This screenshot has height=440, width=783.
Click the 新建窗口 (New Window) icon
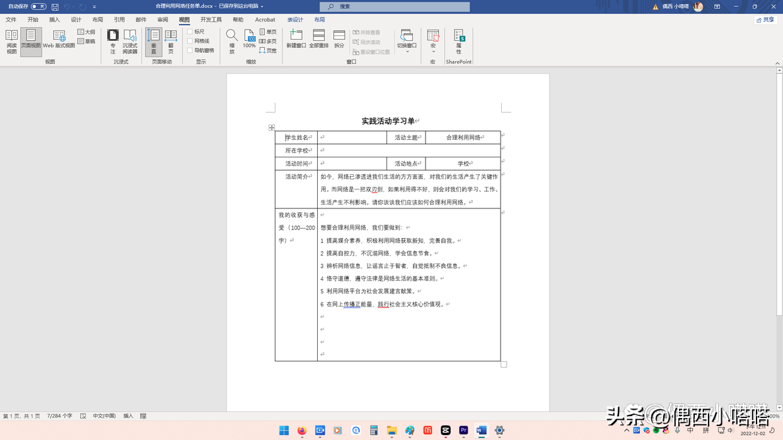tap(296, 39)
